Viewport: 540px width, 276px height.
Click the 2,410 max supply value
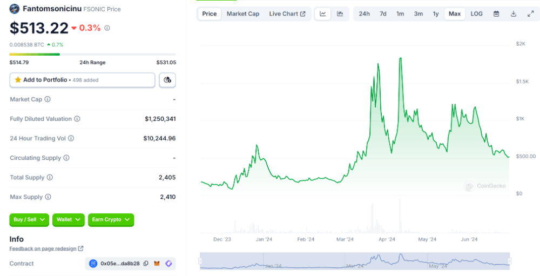(168, 197)
